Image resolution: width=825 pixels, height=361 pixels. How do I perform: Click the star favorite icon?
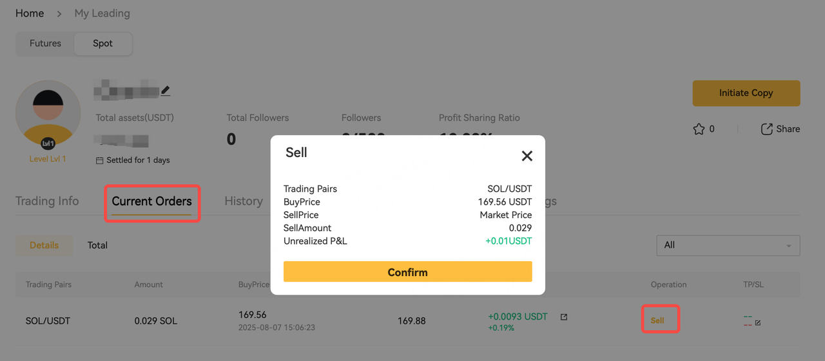(699, 129)
